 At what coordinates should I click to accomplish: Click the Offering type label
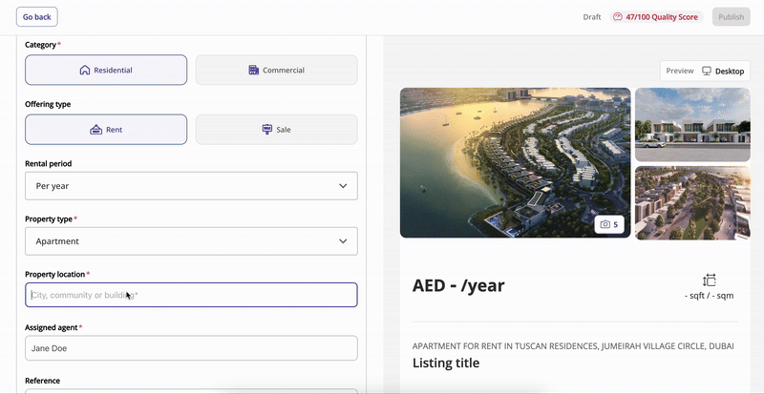coord(48,104)
